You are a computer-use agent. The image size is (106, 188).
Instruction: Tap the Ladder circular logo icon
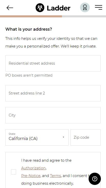40,8
